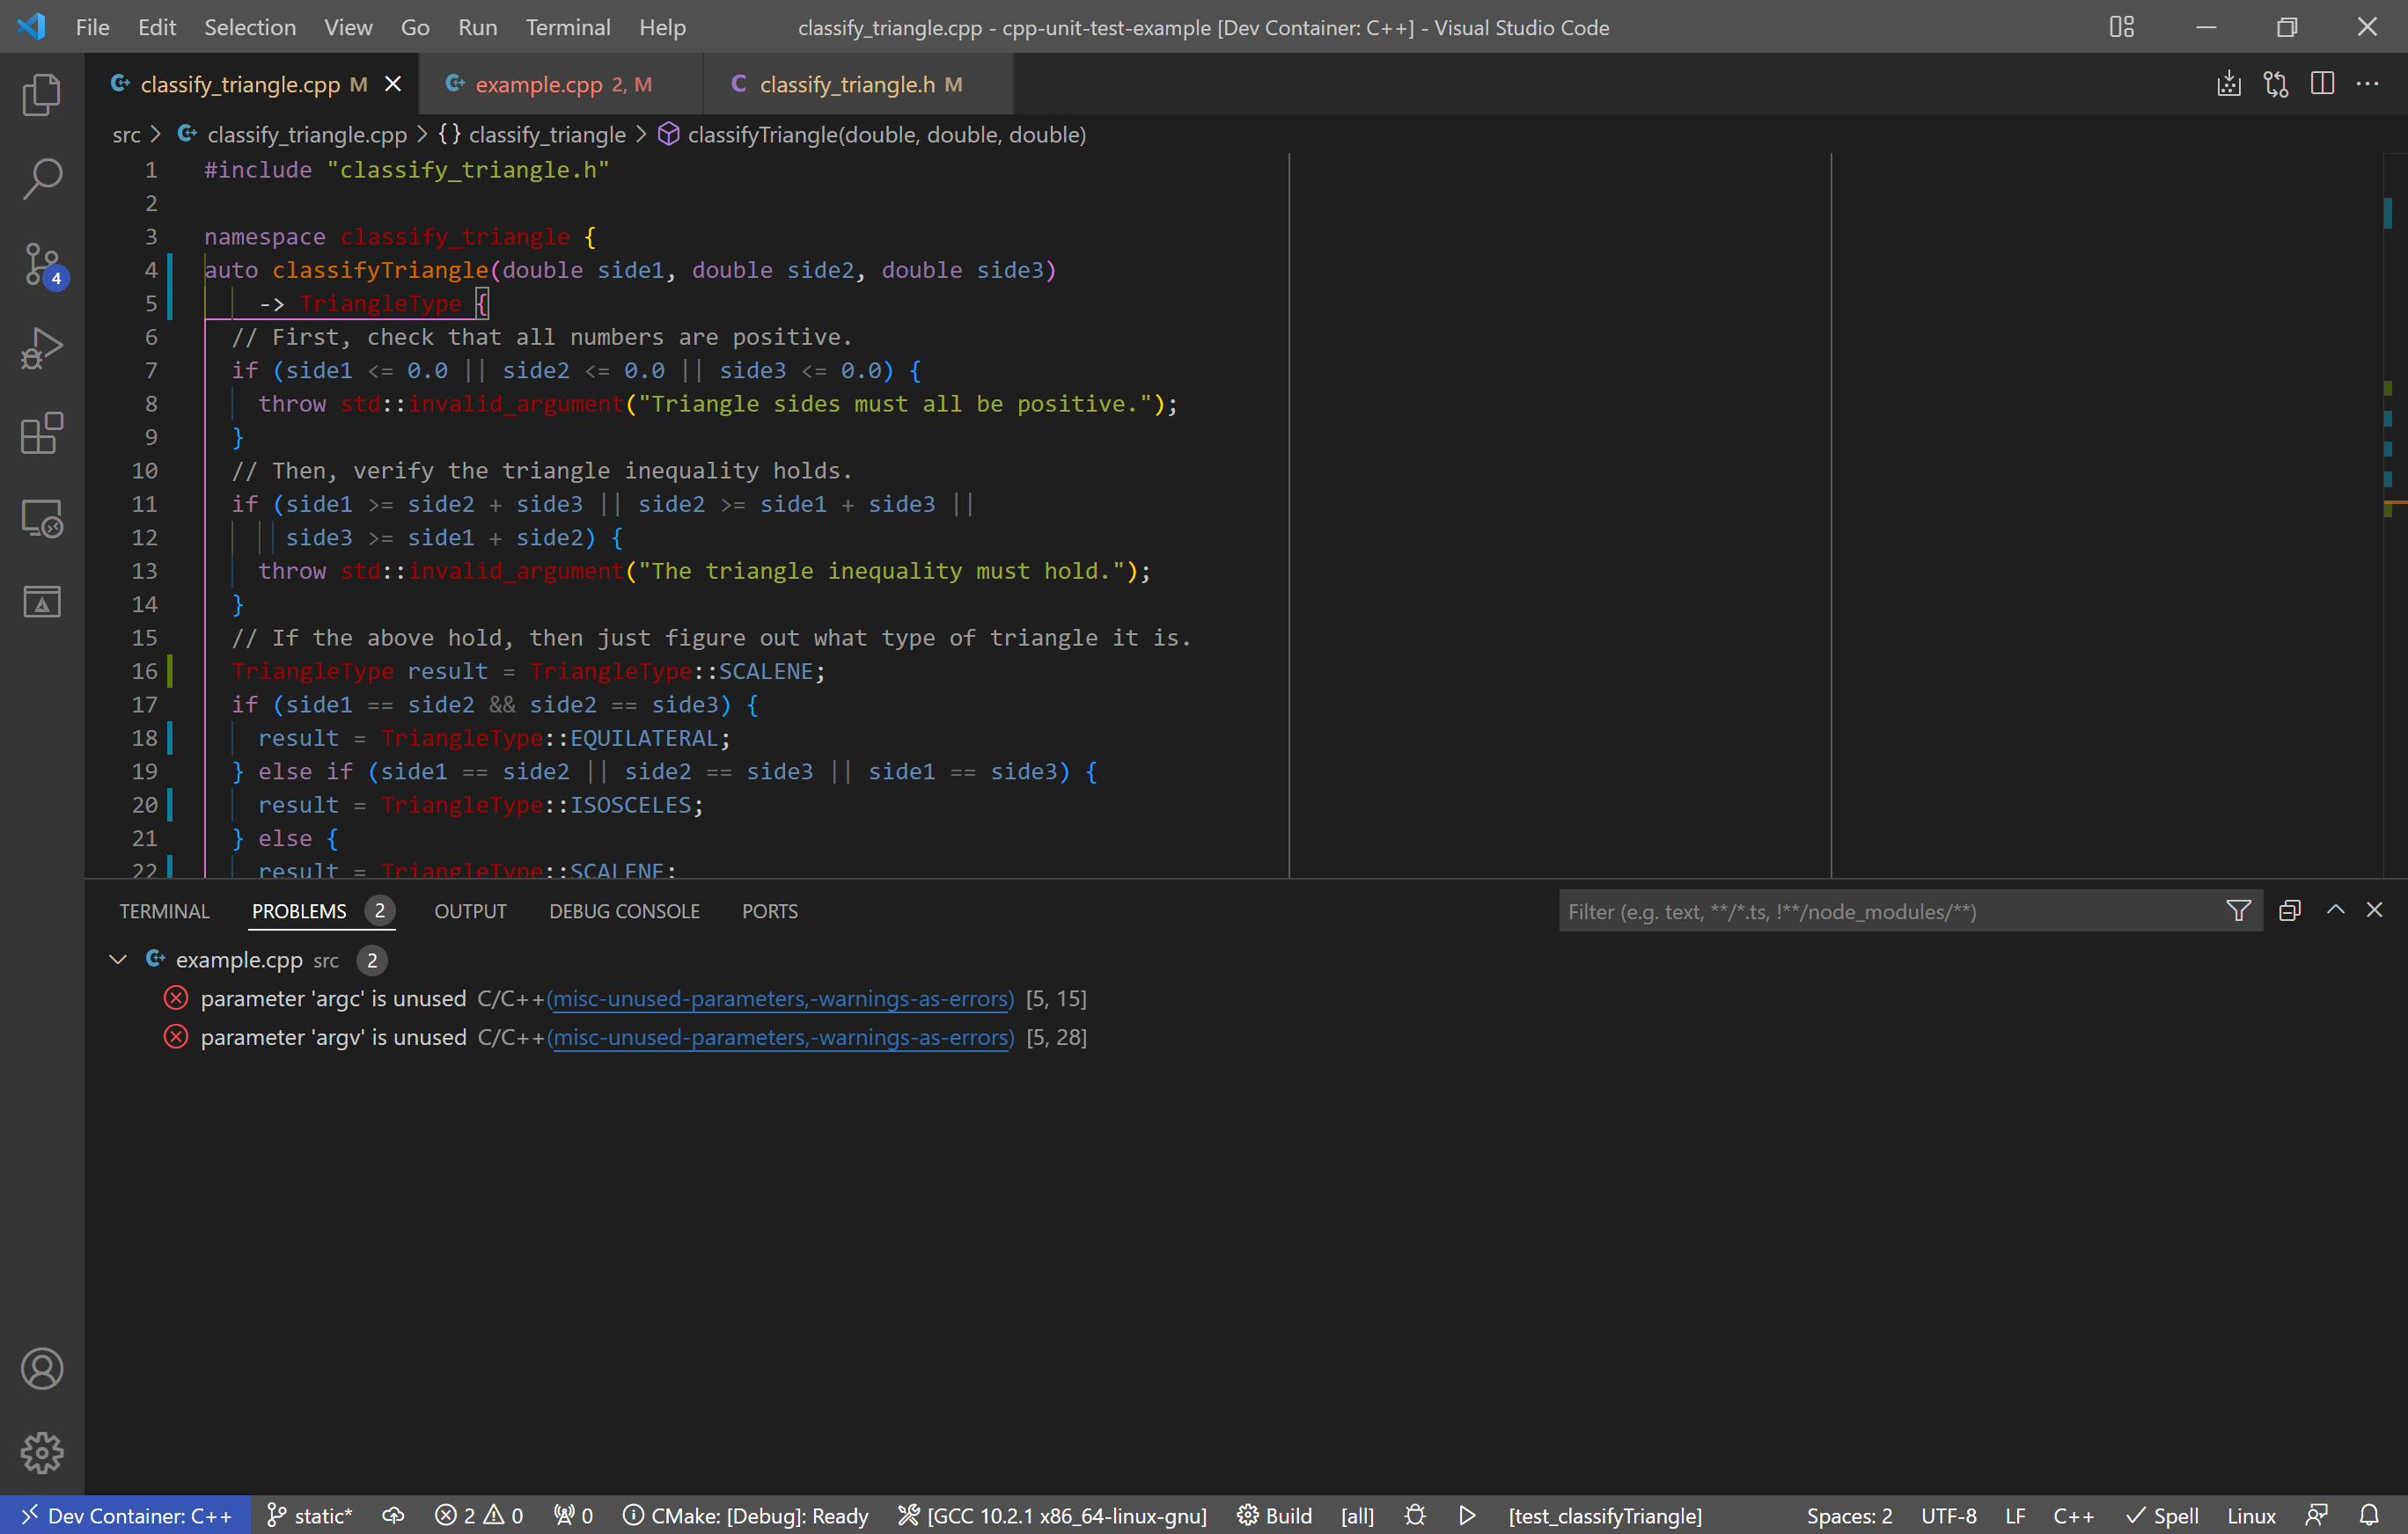Switch to the example.cpp editor tab
Image resolution: width=2408 pixels, height=1534 pixels.
pos(560,84)
